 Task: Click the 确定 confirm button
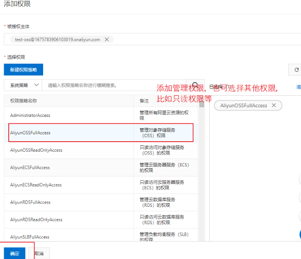pos(15,253)
